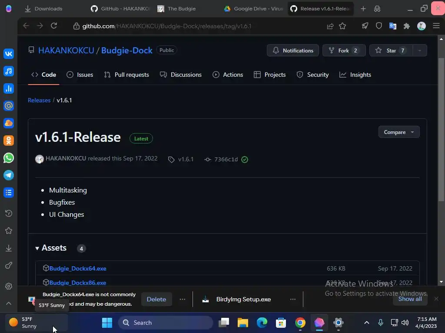Open options for Budgie_Dockx64.exe download
445x333 pixels.
[183, 299]
